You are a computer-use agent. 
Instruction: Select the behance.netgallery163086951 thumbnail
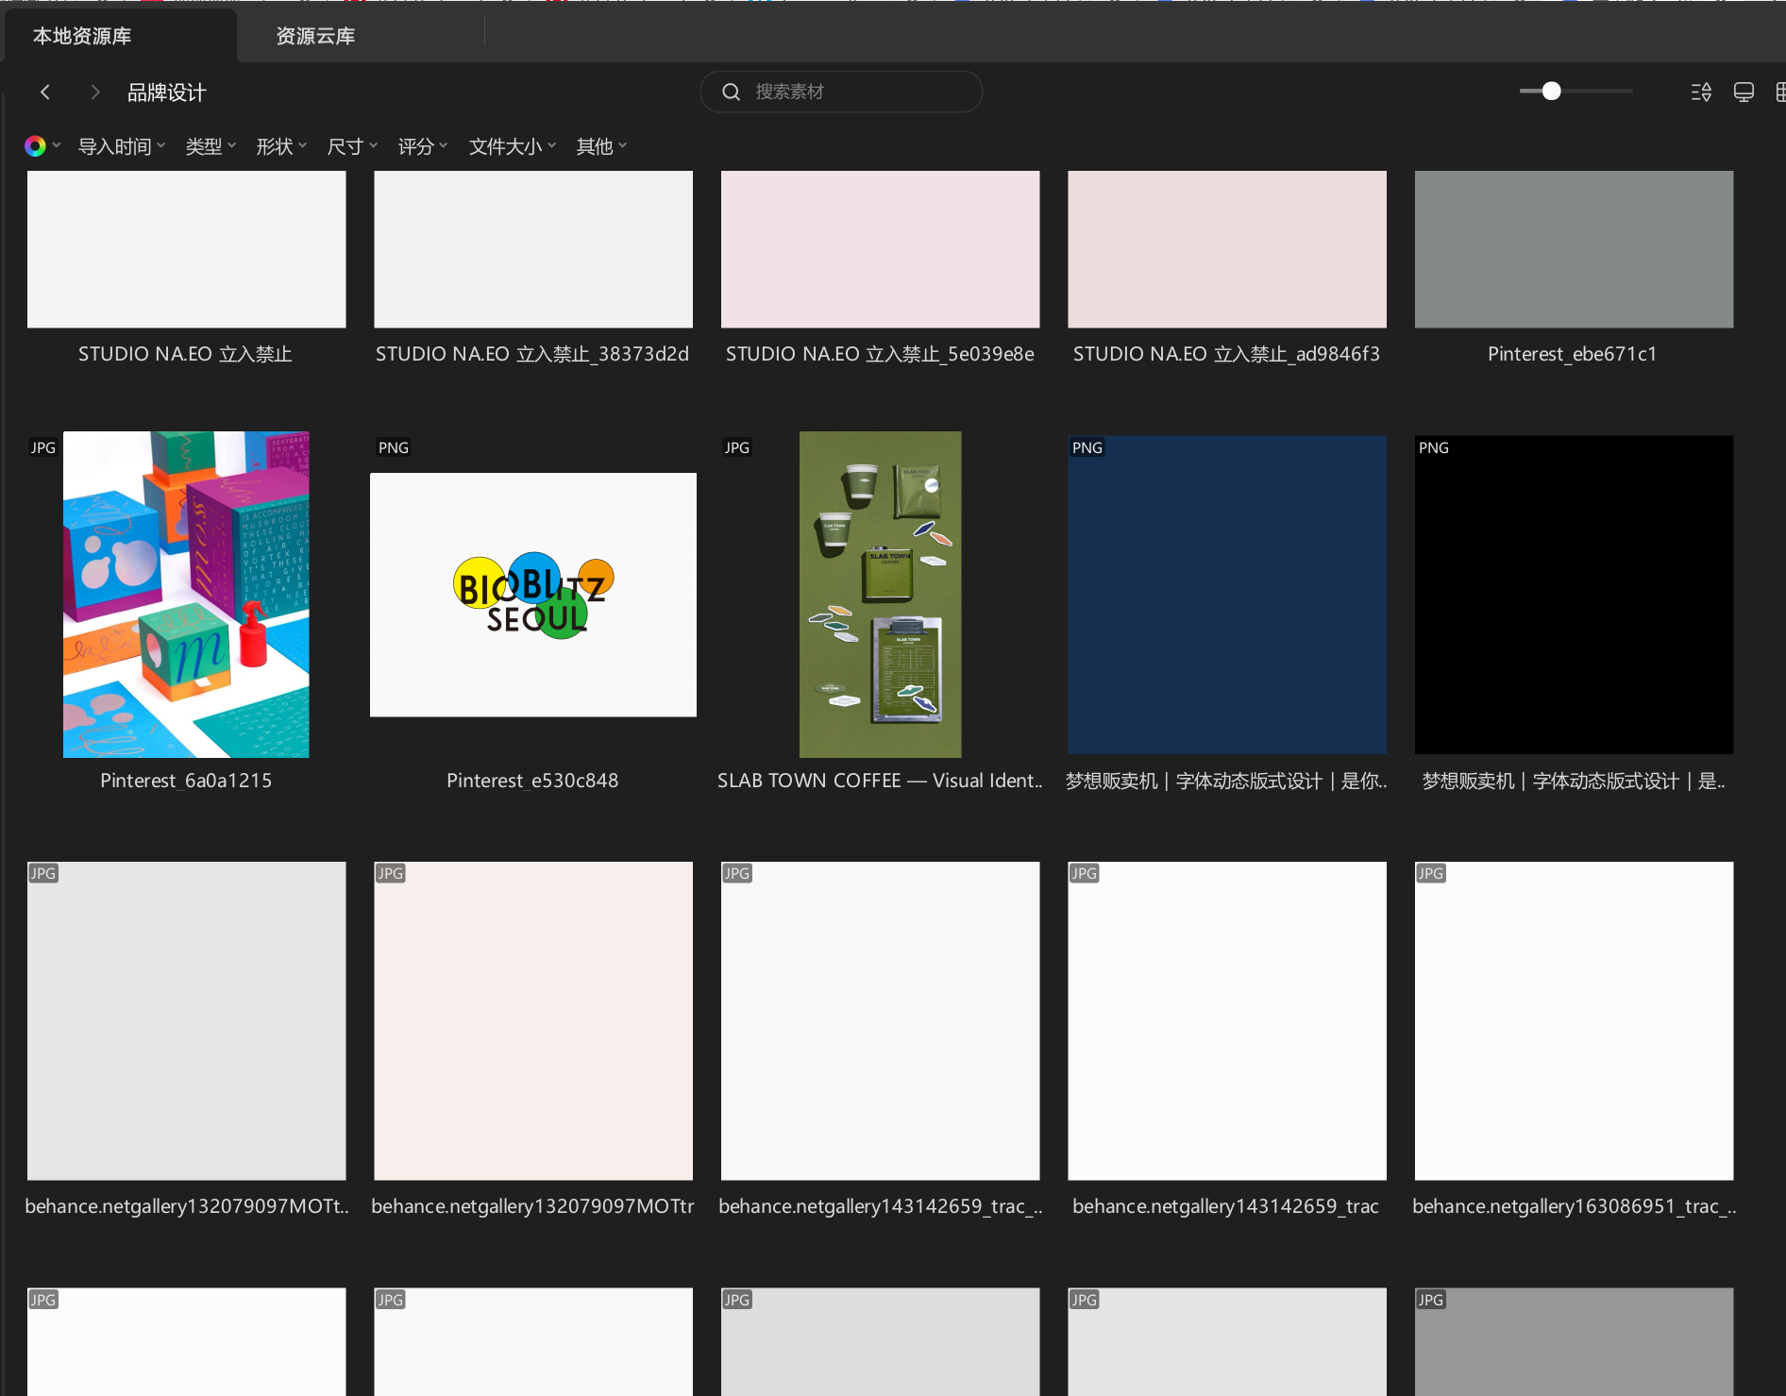(x=1574, y=1020)
